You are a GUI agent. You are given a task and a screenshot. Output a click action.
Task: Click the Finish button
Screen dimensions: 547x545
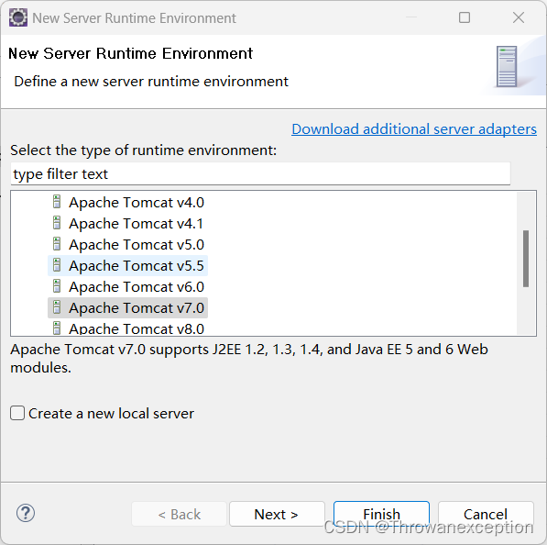(x=381, y=514)
